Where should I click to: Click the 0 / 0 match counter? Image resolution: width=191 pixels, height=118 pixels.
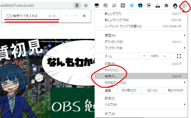coord(52,16)
